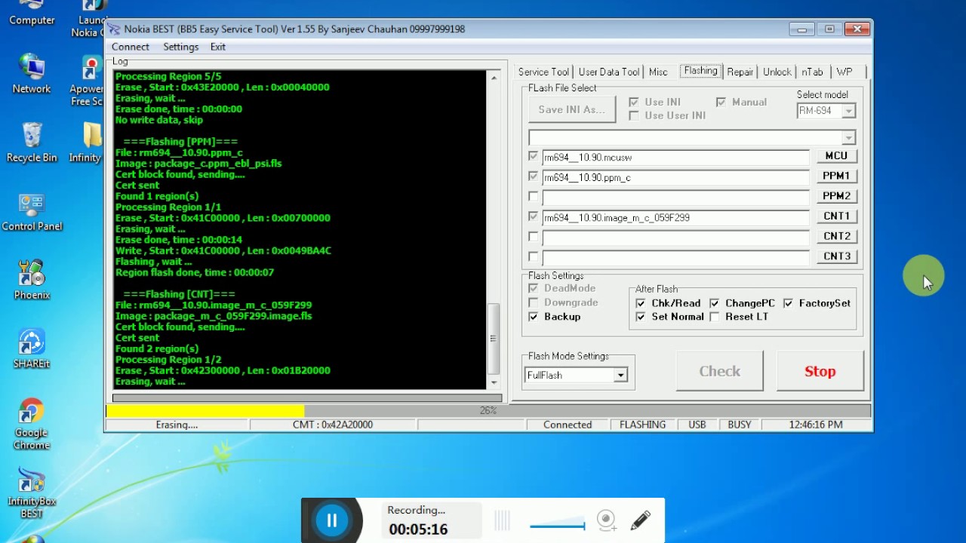Toggle the Use INI checkbox

[634, 102]
